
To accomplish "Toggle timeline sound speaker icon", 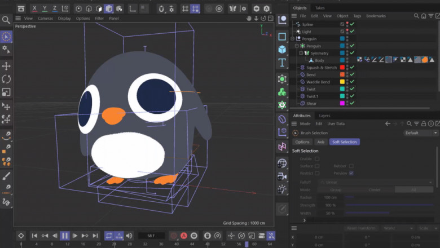I will coord(129,236).
